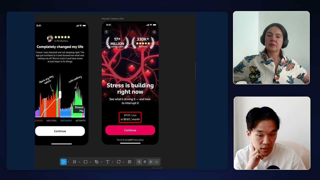Image resolution: width=320 pixels, height=180 pixels.
Task: Expand the Rectangle shape options arrow
Action: point(90,162)
